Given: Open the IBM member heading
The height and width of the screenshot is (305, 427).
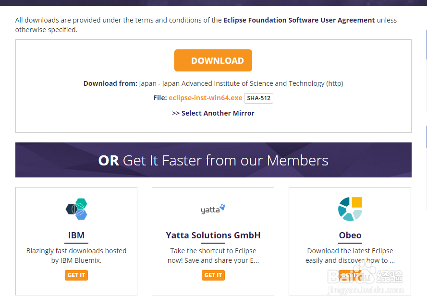Looking at the screenshot, I should [76, 235].
